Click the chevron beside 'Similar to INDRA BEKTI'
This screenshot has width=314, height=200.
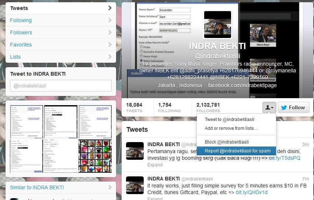click(110, 187)
